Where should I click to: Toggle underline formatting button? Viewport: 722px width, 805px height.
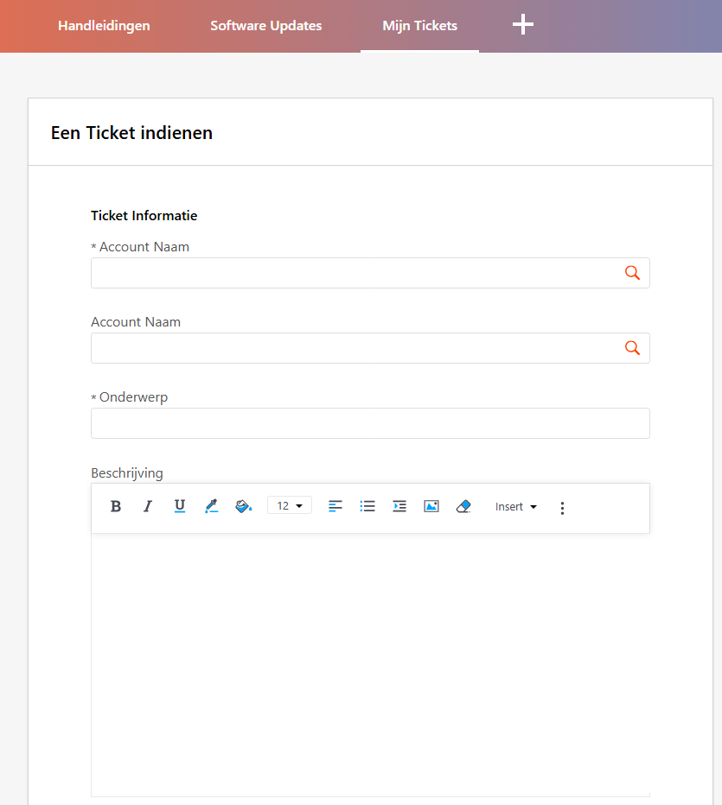pos(179,507)
